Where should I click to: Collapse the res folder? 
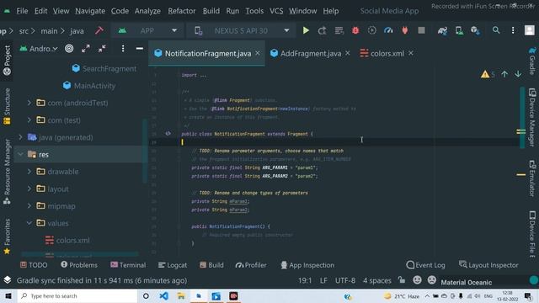coord(20,154)
